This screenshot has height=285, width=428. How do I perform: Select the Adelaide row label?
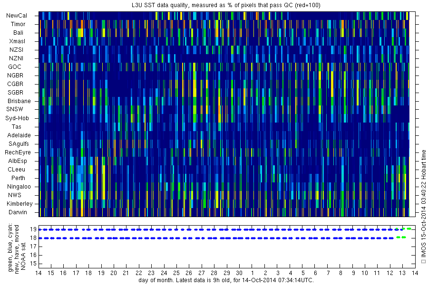coord(19,135)
